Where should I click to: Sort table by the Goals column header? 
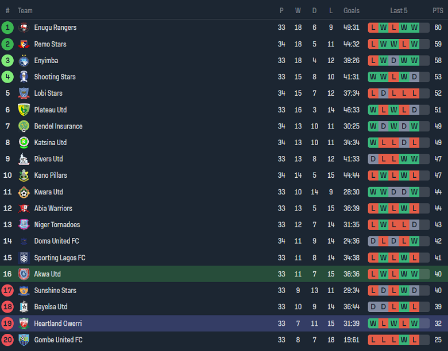tap(351, 11)
